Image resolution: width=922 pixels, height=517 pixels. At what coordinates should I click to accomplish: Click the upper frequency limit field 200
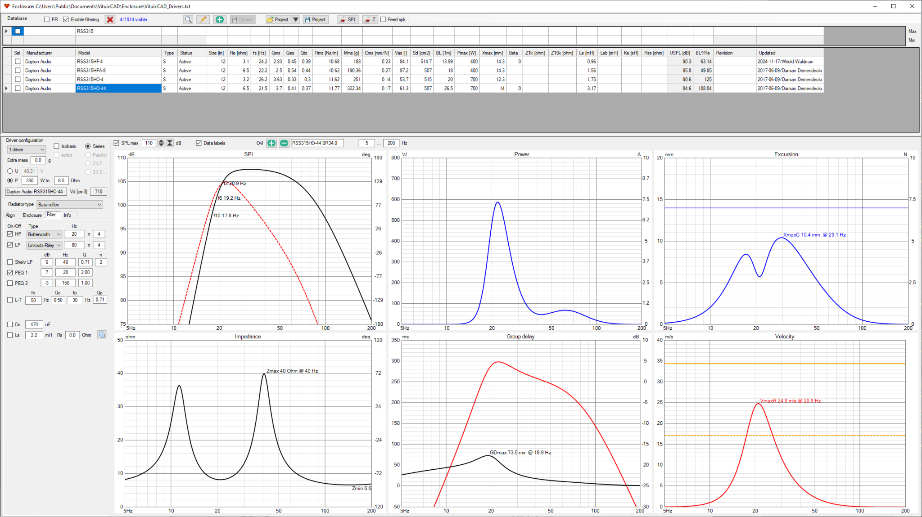click(391, 143)
